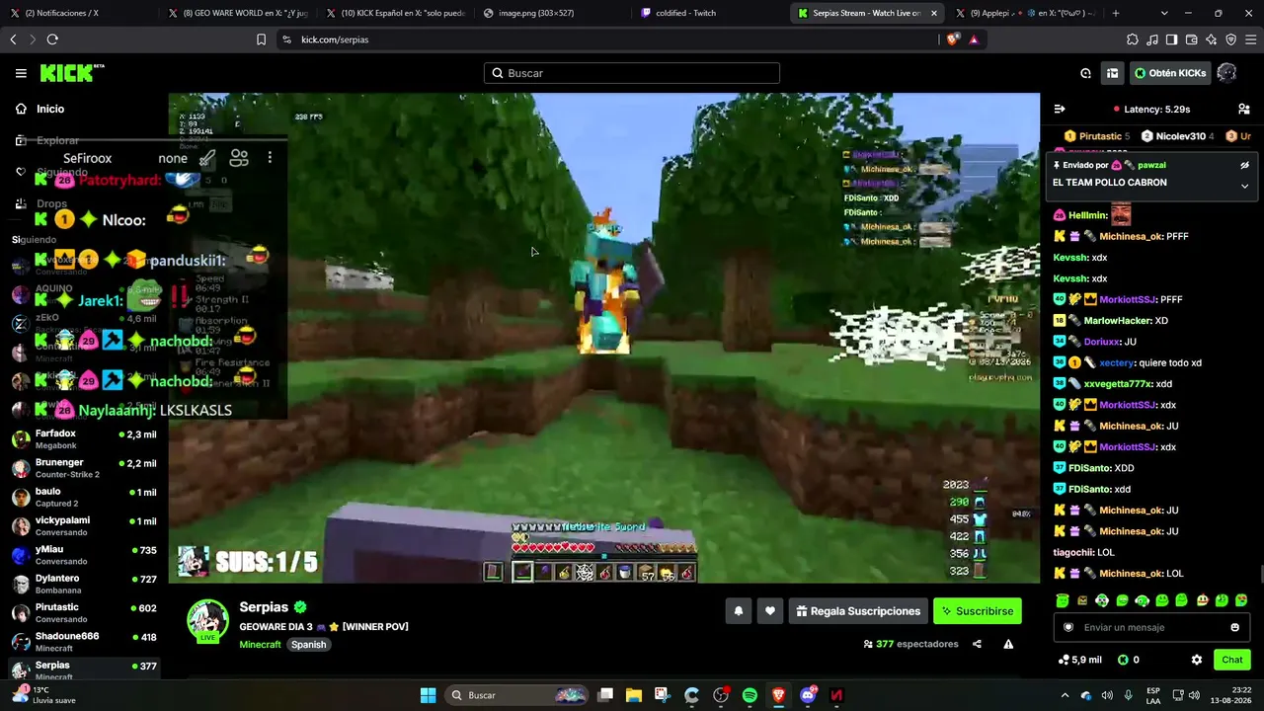Click the Suscribirse button
The image size is (1264, 711).
(x=978, y=611)
